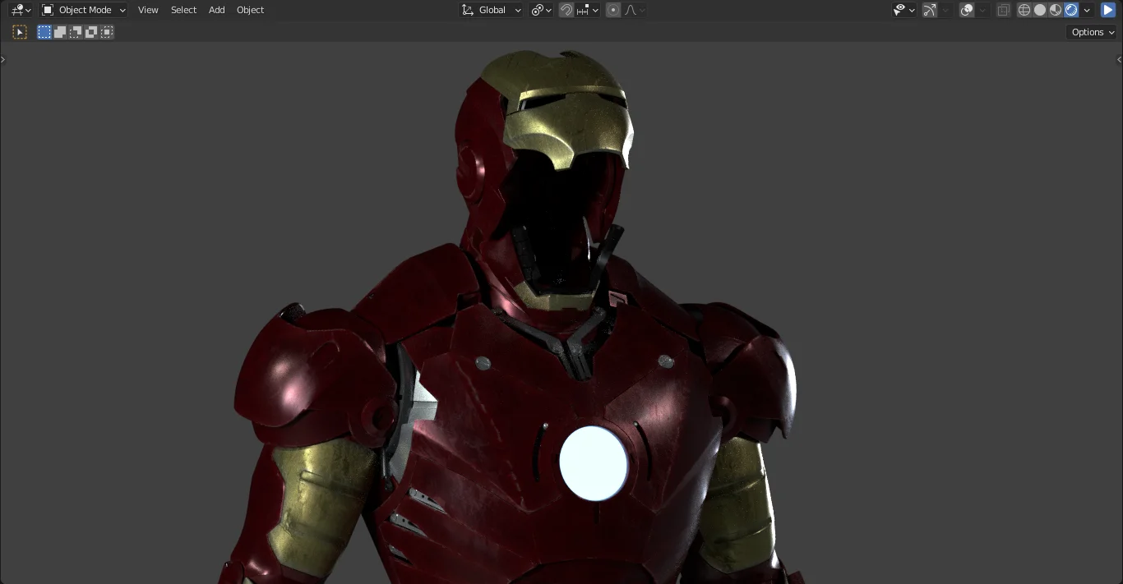1123x584 pixels.
Task: Switch to Solid viewport shading
Action: coord(1038,9)
